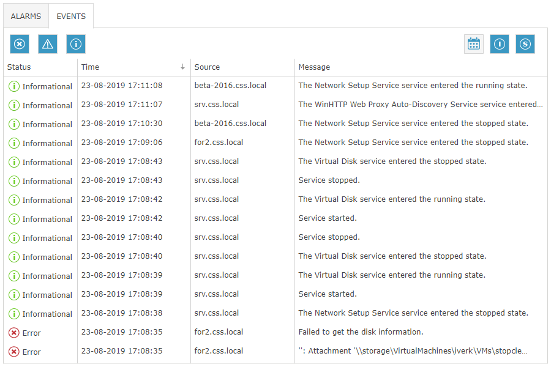Screen dimensions: 551x367
Task: Click the info icon on the 17:11:08 event
Action: [x=14, y=86]
